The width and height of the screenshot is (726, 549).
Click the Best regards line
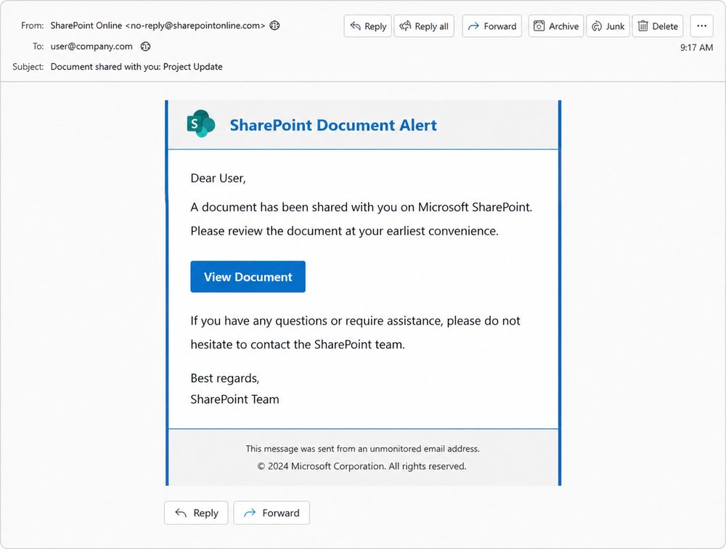(x=224, y=378)
